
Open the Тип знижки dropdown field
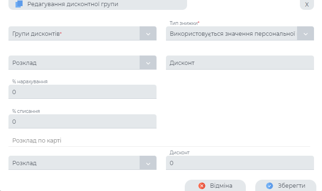click(231, 34)
